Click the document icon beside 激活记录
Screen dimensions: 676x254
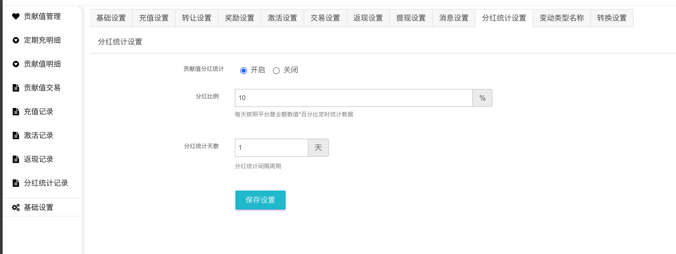pyautogui.click(x=16, y=135)
